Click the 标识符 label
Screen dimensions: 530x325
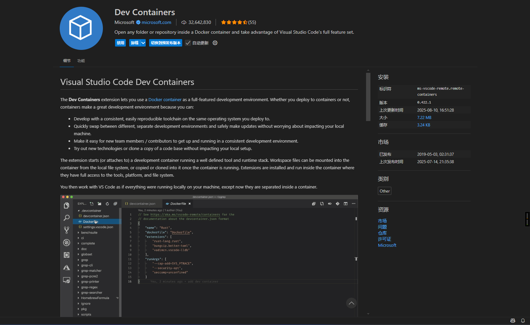tap(385, 89)
